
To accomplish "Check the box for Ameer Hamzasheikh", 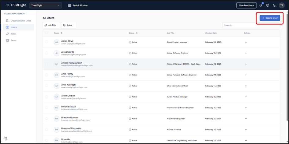I will click(47, 64).
